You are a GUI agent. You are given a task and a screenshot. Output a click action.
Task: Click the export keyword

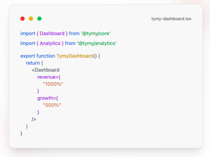pos(28,56)
